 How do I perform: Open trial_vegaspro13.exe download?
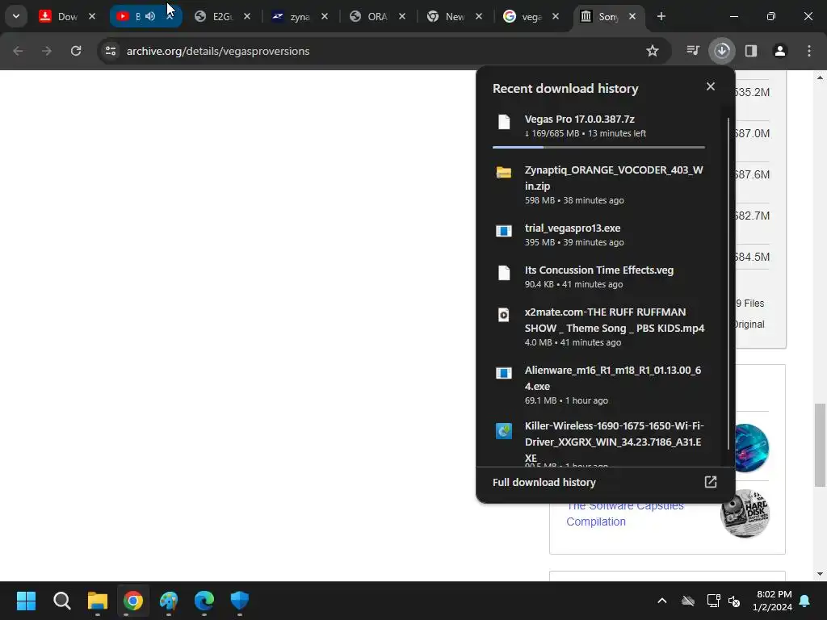pos(598,235)
